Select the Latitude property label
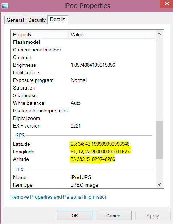 coord(21,144)
